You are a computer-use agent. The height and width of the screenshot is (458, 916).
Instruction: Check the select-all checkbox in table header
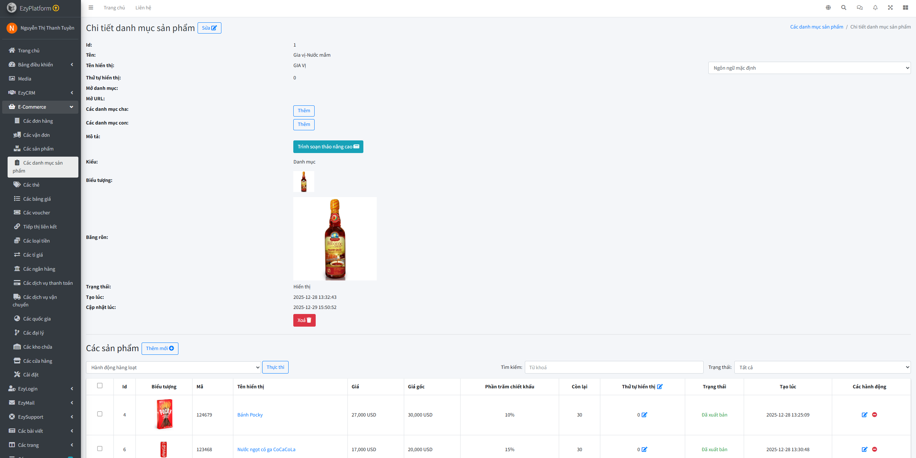[100, 385]
